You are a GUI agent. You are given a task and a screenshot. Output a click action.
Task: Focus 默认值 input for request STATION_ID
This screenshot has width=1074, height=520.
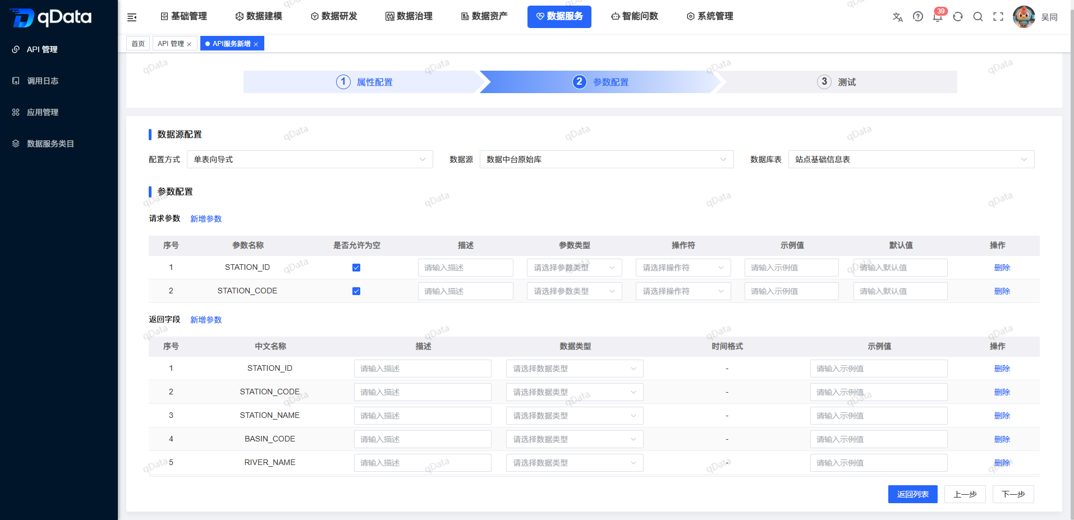click(x=901, y=268)
